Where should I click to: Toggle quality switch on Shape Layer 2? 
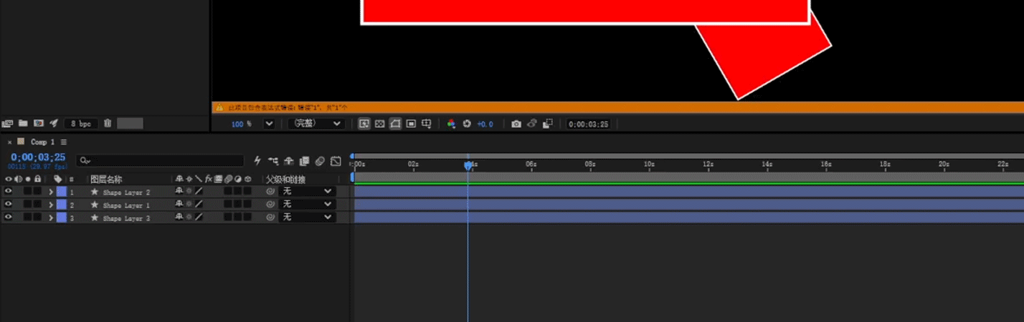point(199,192)
